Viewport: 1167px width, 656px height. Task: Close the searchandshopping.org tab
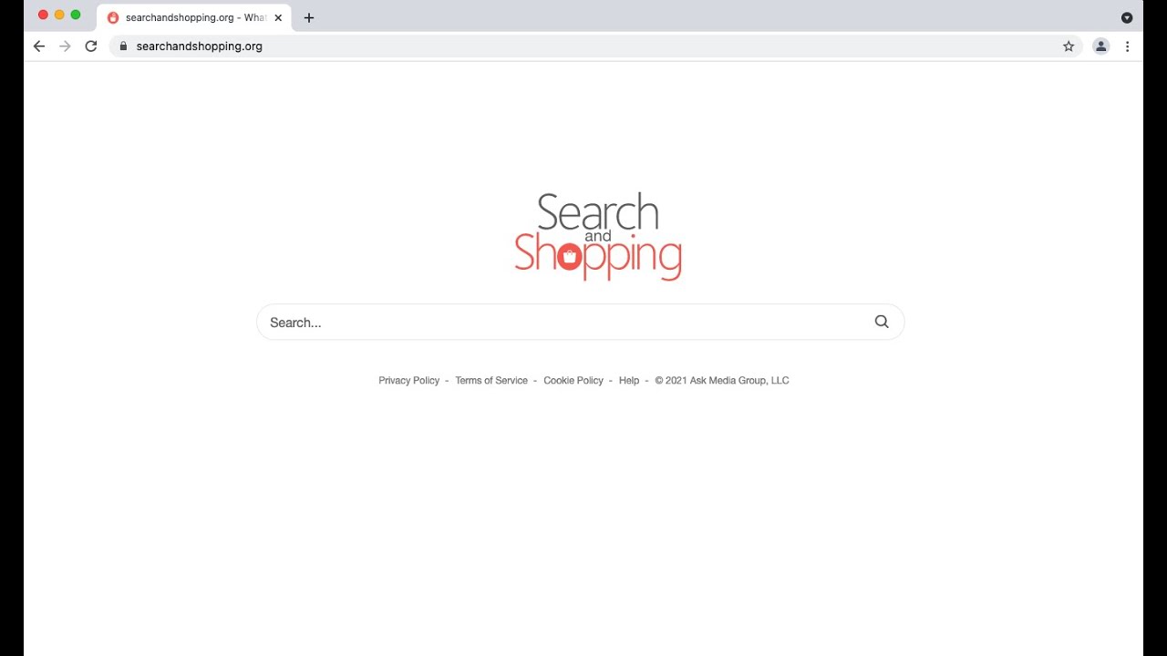[278, 17]
